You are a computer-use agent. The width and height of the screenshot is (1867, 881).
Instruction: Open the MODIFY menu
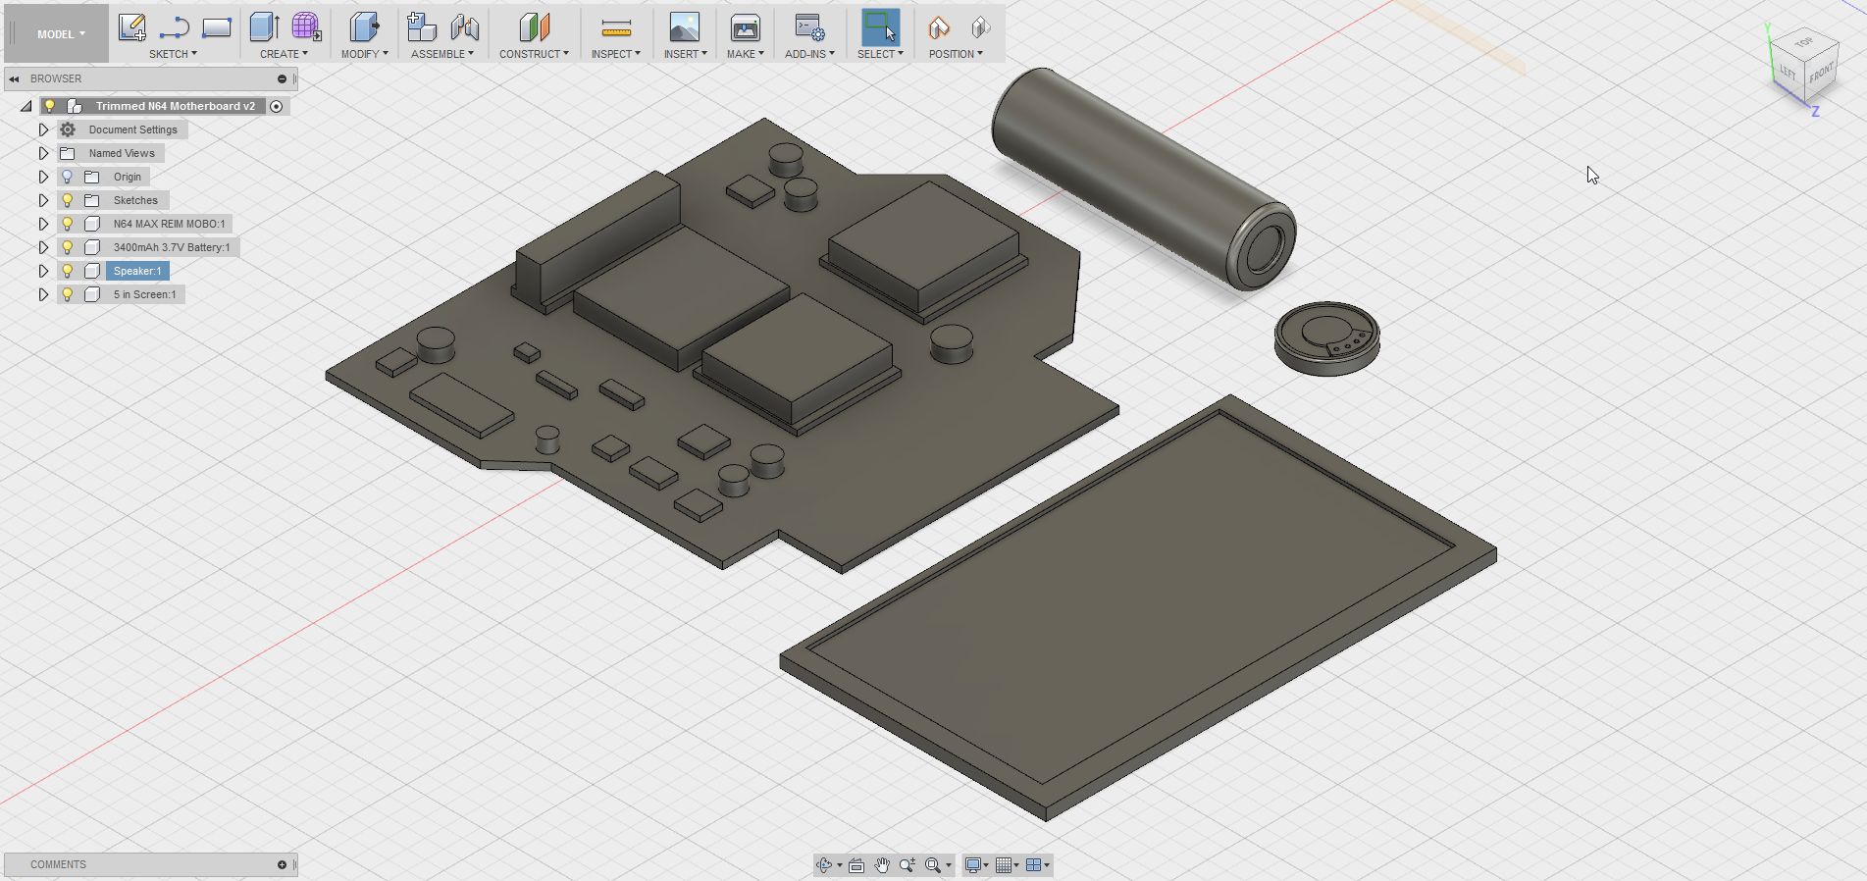364,54
